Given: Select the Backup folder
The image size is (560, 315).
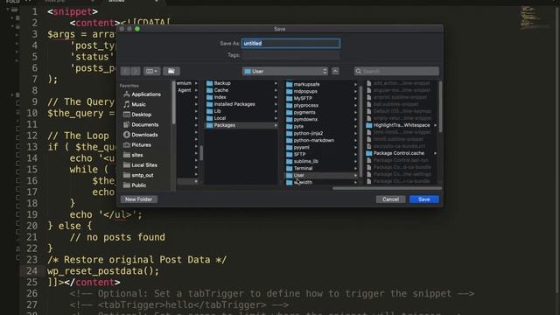Looking at the screenshot, I should point(241,83).
